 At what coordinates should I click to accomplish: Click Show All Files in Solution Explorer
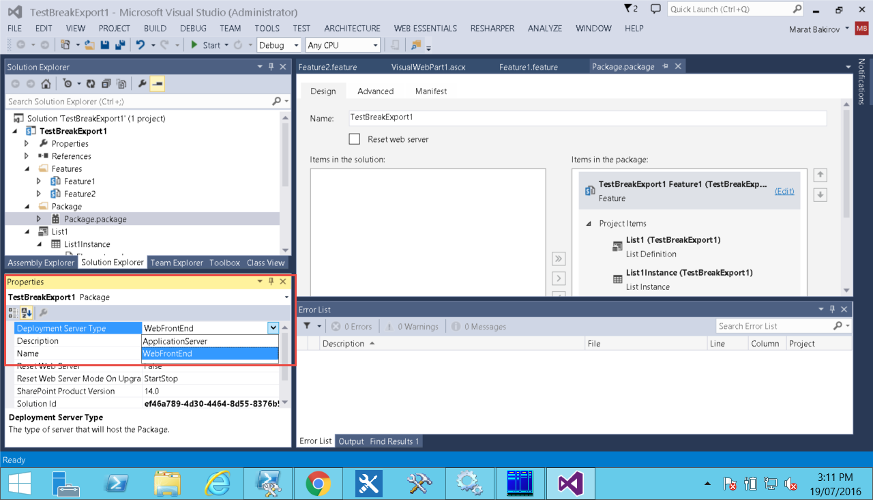pos(121,84)
